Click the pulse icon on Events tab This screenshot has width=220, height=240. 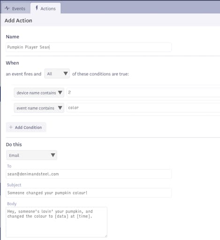point(7,8)
